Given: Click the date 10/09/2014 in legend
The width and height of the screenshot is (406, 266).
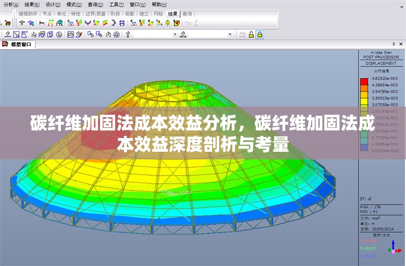Looking at the screenshot, I should [x=383, y=229].
